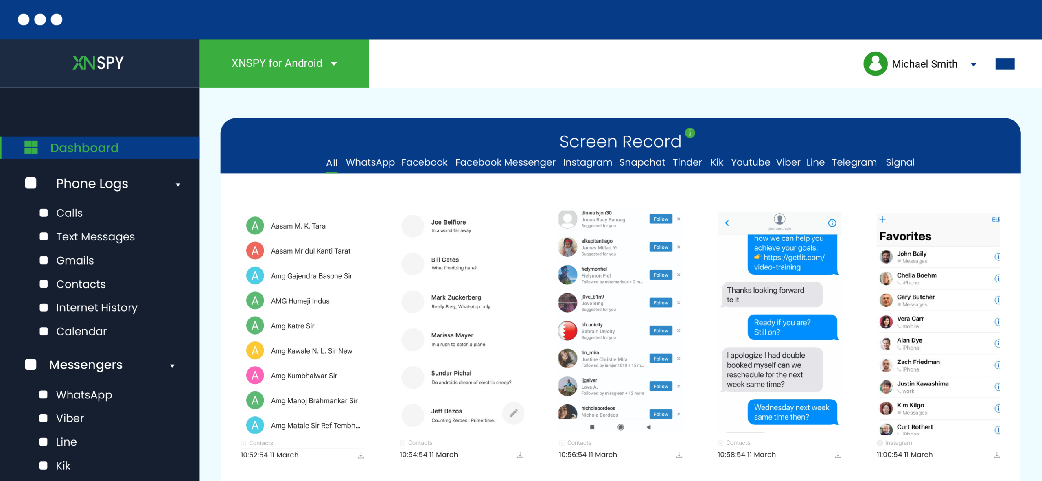Click the plus icon above Favorites
This screenshot has width=1042, height=481.
click(882, 219)
